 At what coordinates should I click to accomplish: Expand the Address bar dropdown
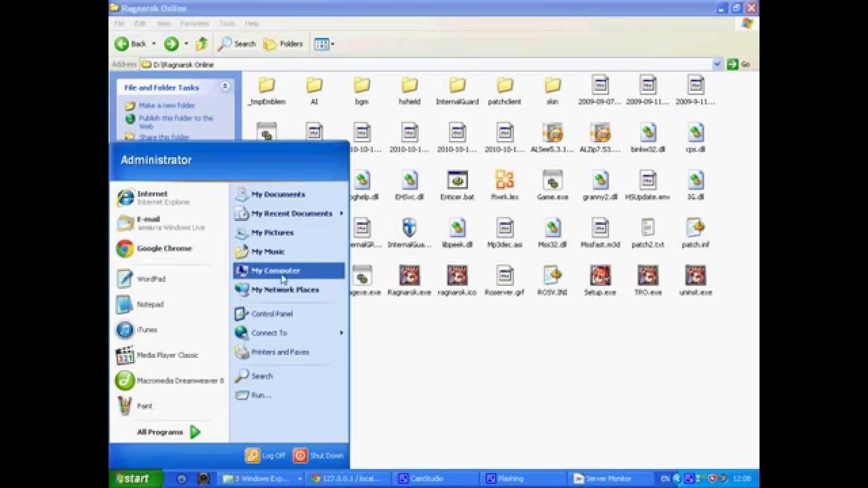(717, 64)
